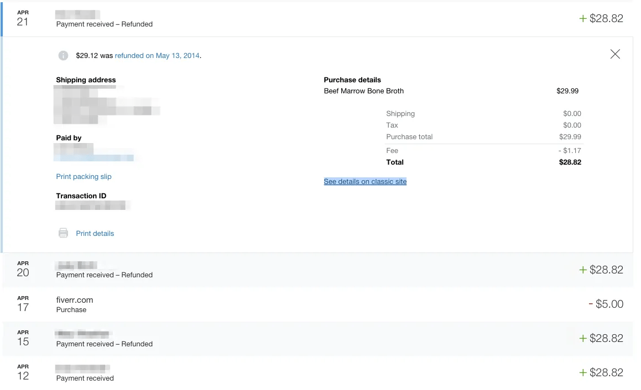Click the Apr 17 date label
The width and height of the screenshot is (641, 390).
pyautogui.click(x=23, y=304)
